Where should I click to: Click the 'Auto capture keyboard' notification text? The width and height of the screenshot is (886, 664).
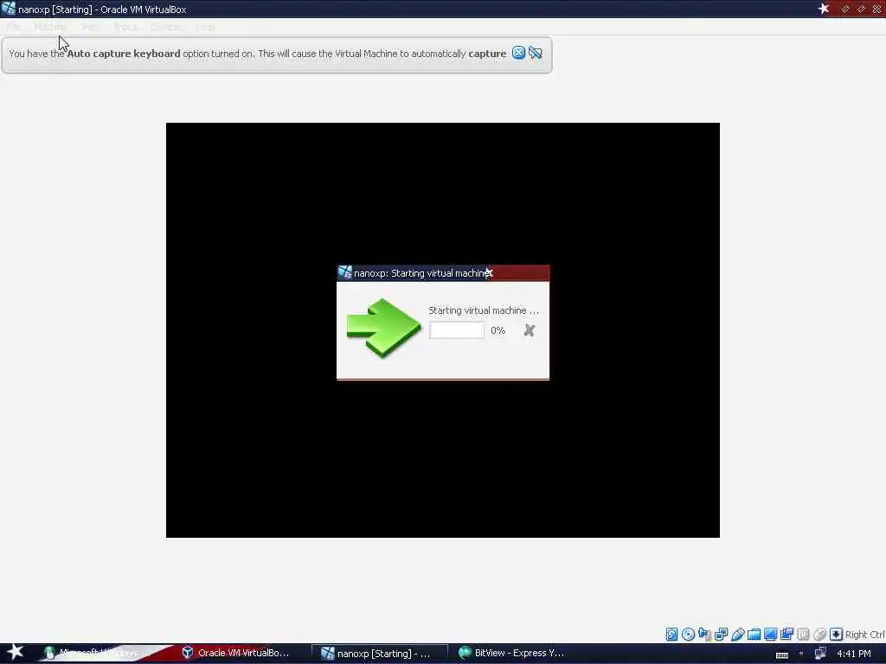tap(258, 54)
